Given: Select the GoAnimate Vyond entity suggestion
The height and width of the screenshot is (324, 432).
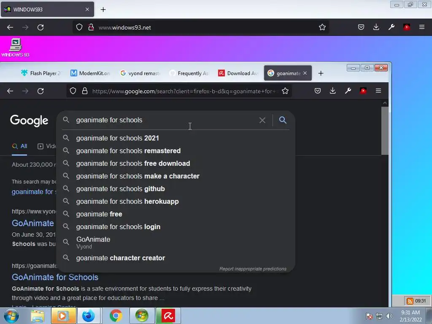Looking at the screenshot, I should 176,243.
